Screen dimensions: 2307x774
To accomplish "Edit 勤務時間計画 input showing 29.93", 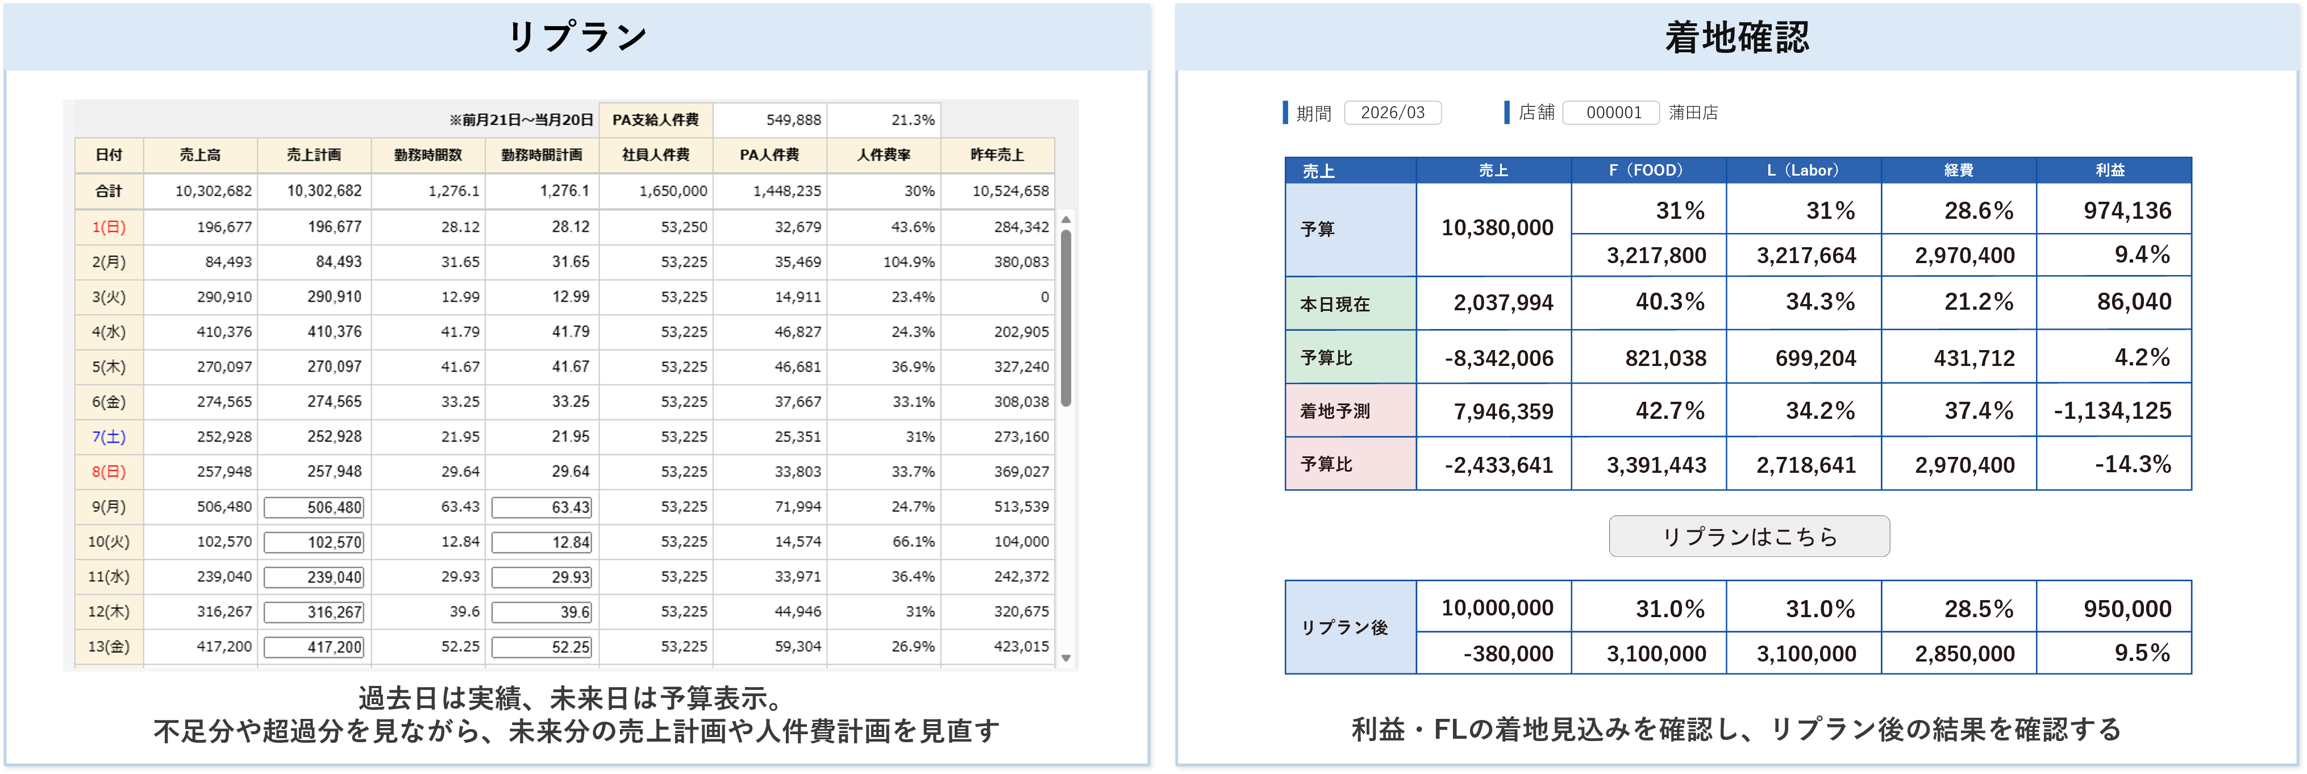I will pos(542,577).
